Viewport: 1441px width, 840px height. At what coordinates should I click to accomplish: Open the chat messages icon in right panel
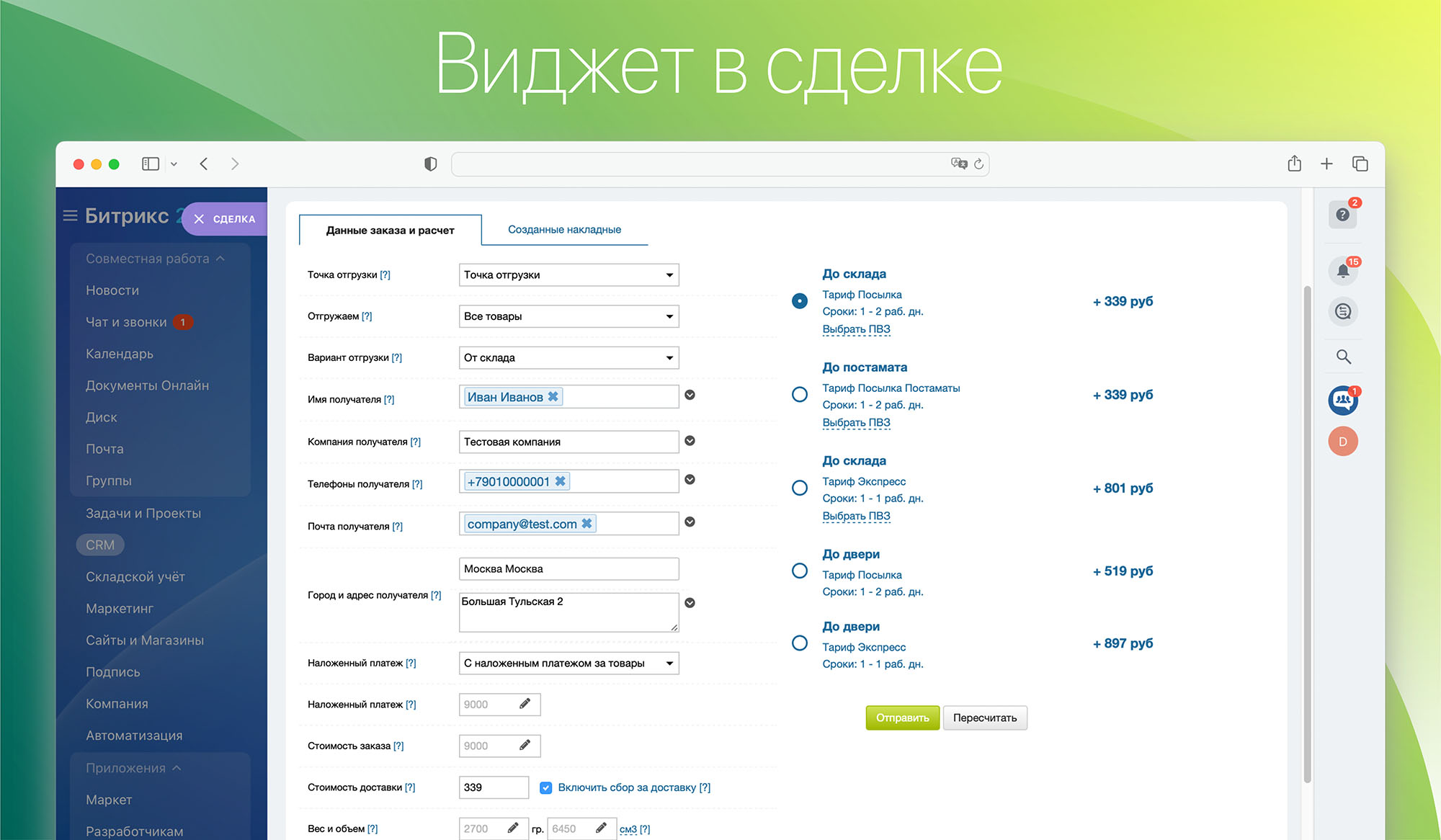(x=1343, y=312)
